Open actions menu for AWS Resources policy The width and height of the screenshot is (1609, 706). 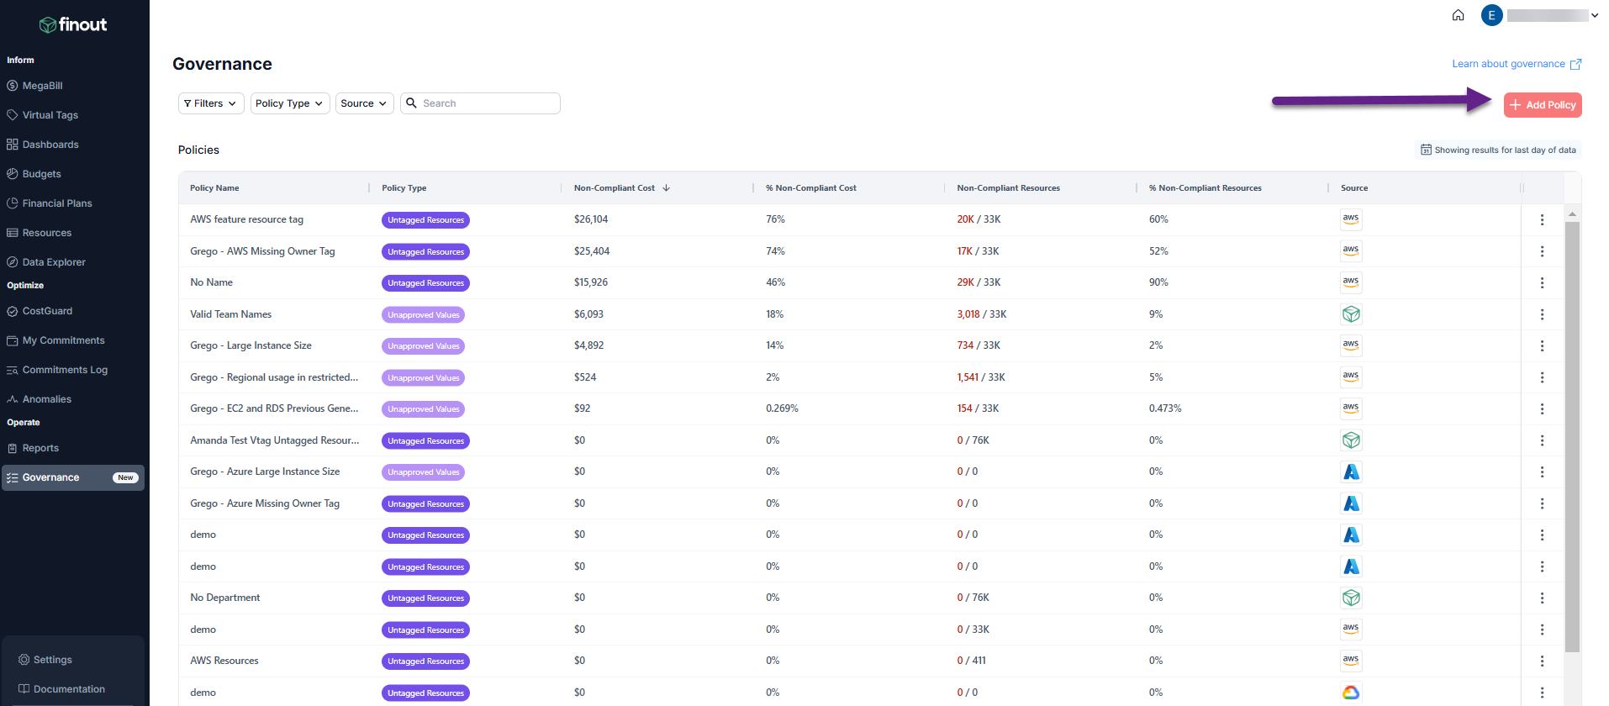[1542, 661]
